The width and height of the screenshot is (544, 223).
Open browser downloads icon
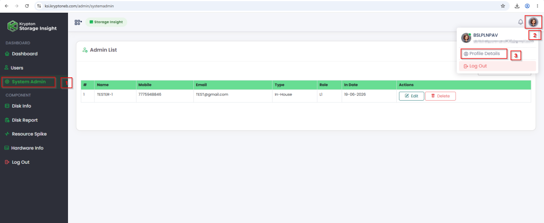click(517, 6)
